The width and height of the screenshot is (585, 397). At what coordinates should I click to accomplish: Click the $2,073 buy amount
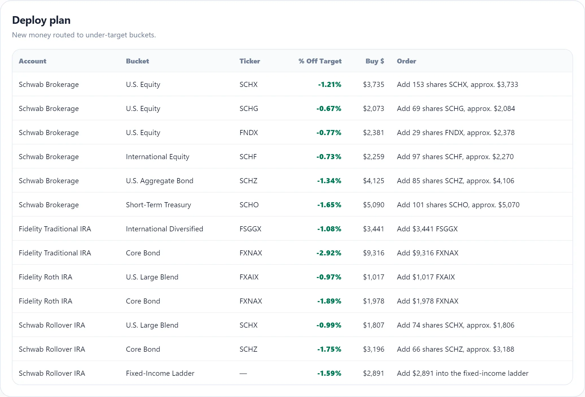374,108
